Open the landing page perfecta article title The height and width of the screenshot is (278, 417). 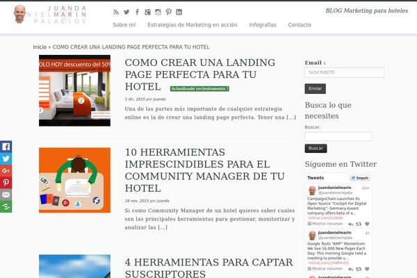click(x=200, y=74)
